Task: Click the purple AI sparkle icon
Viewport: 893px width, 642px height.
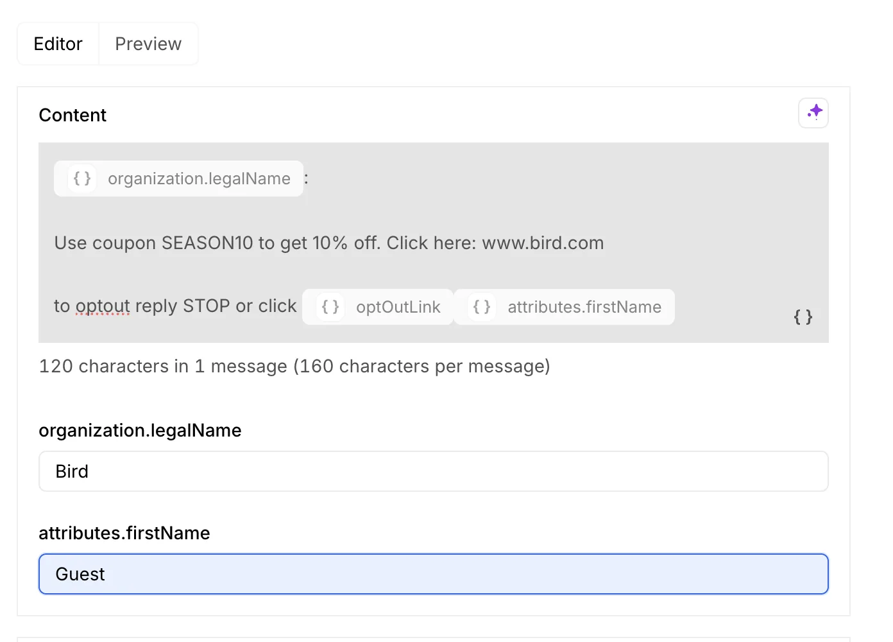Action: pyautogui.click(x=813, y=113)
